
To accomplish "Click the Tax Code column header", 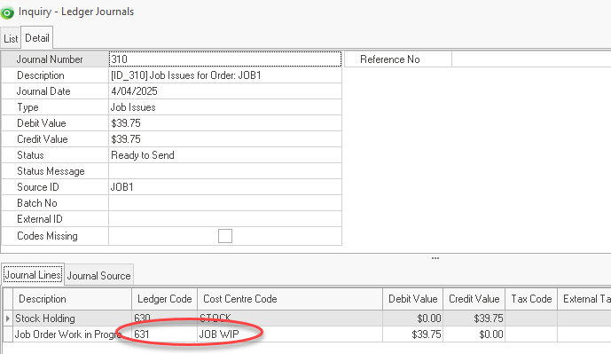I will point(531,299).
